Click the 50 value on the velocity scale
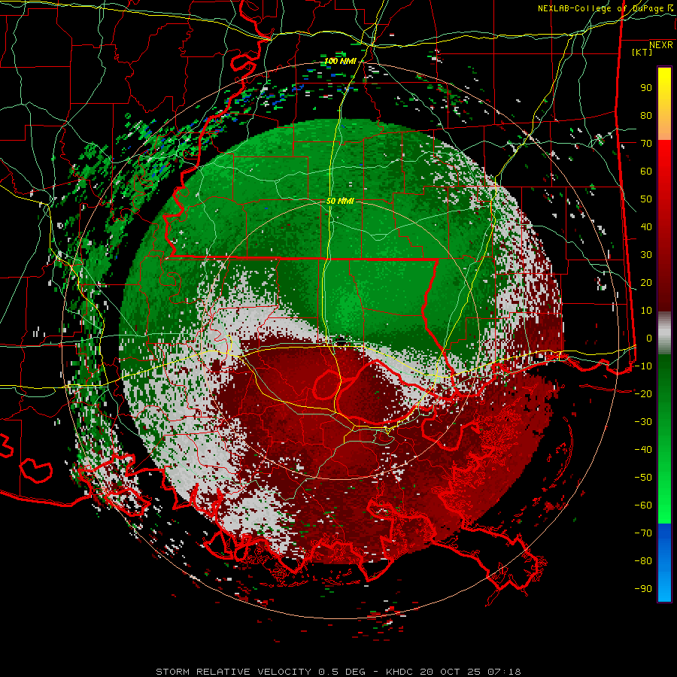The image size is (677, 677). tap(646, 199)
